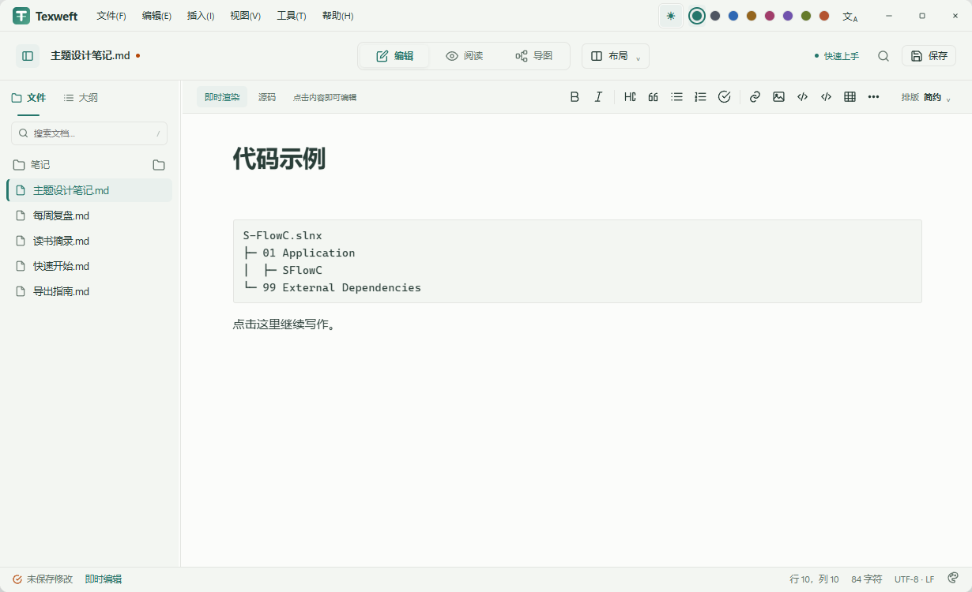Click the 保存 save button

(x=929, y=56)
